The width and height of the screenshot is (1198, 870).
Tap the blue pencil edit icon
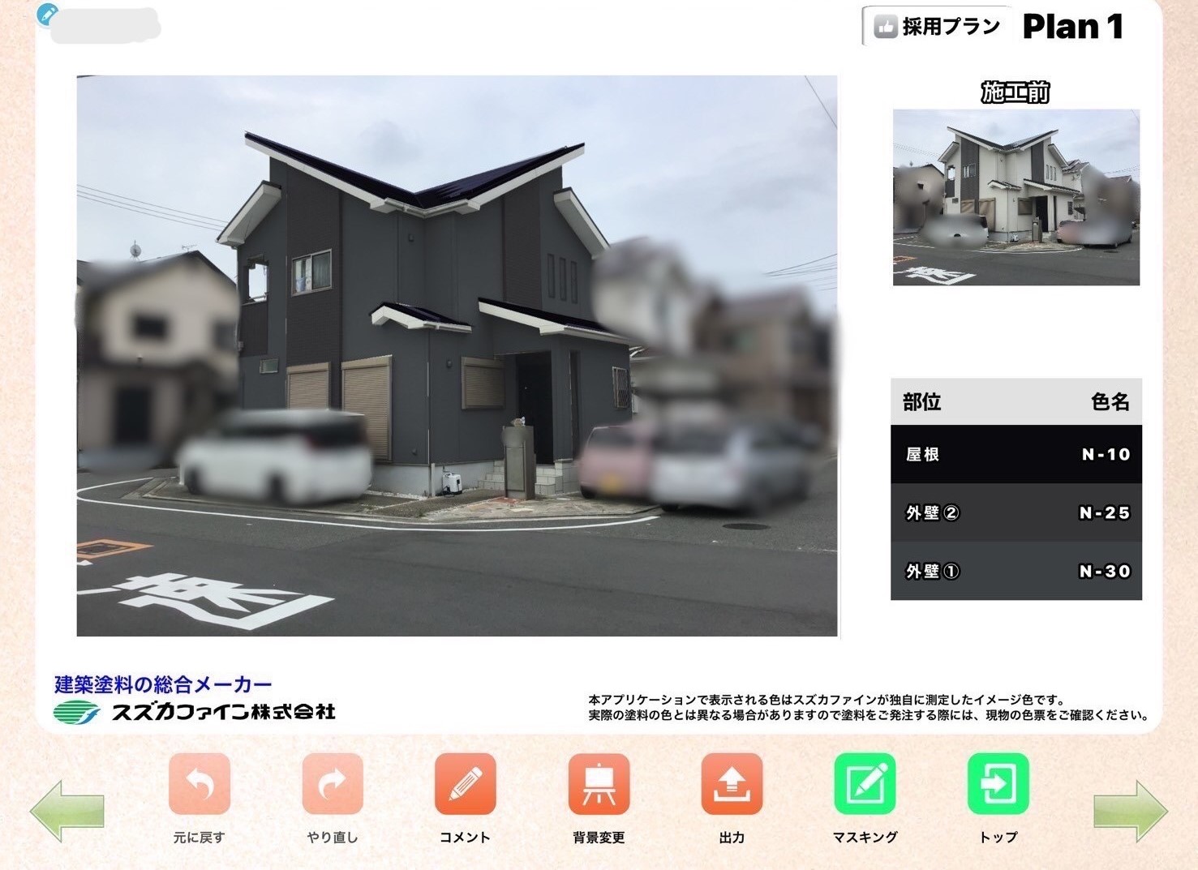[48, 14]
